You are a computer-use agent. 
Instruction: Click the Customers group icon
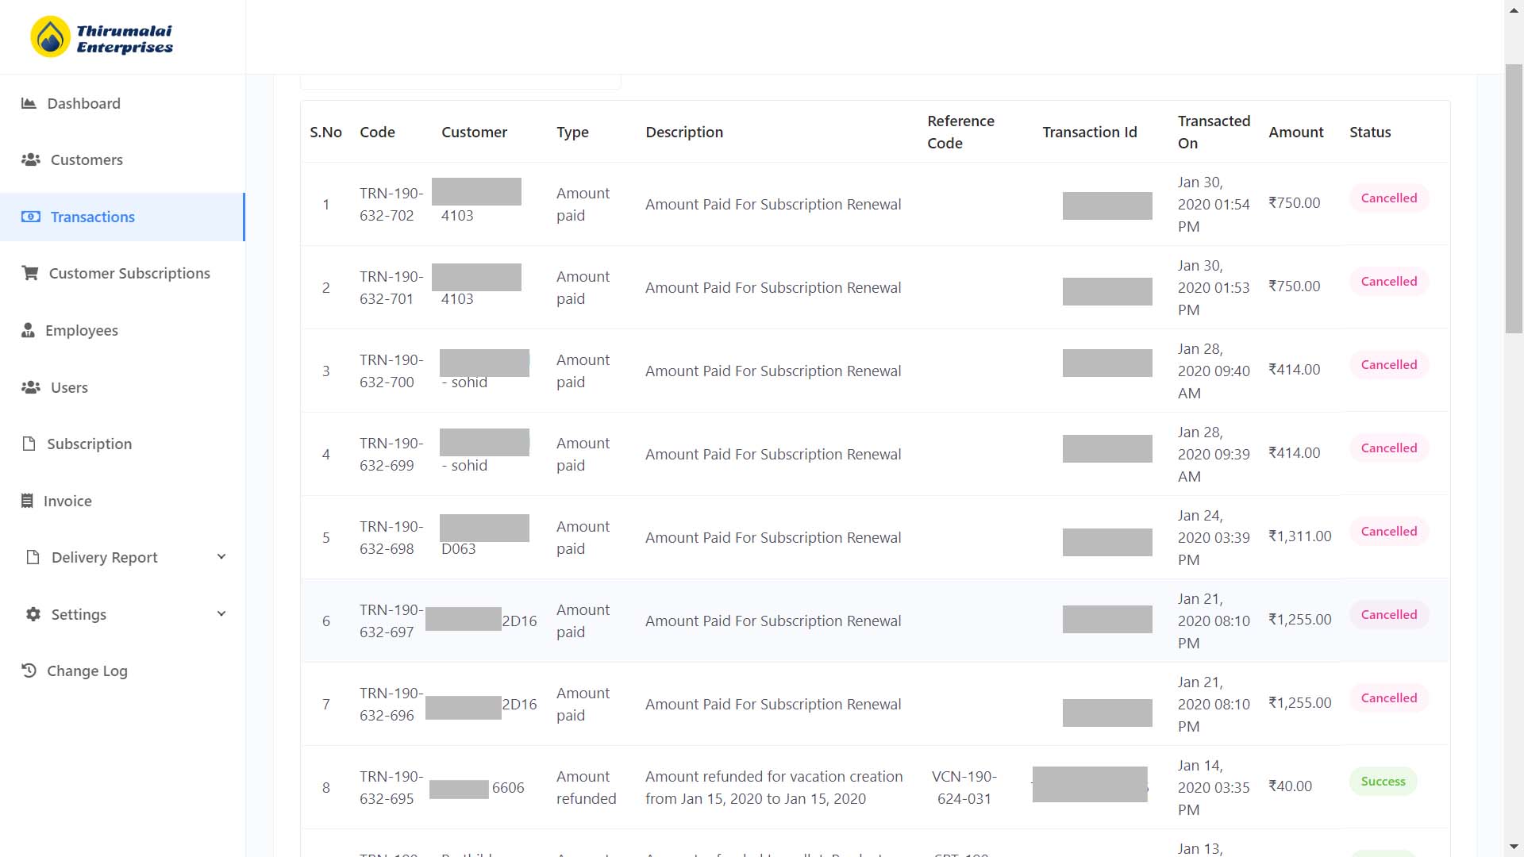(31, 159)
